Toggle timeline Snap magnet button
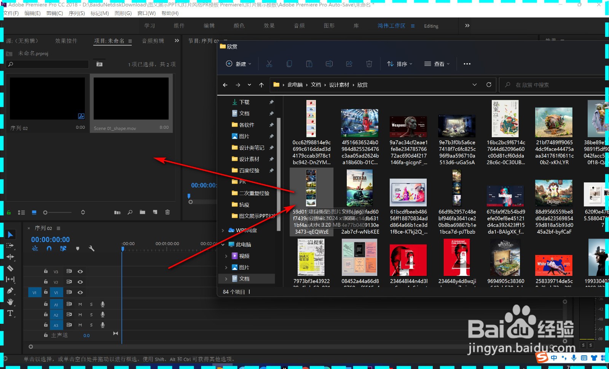The image size is (609, 369). [49, 249]
